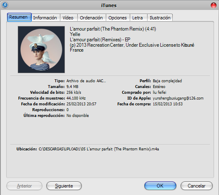The image size is (219, 195).
Task: Click the Velocidad de bits label
Action: tap(48, 92)
